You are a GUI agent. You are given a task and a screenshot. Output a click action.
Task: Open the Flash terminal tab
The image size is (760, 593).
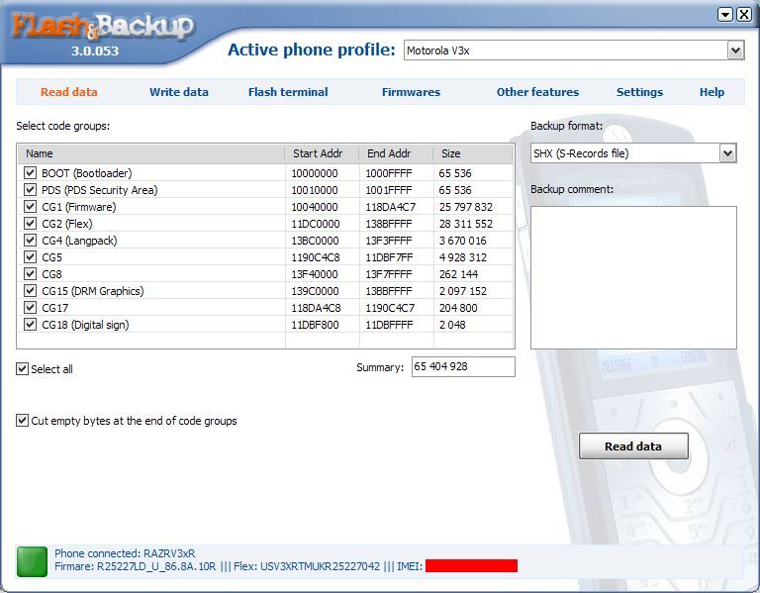pos(288,92)
